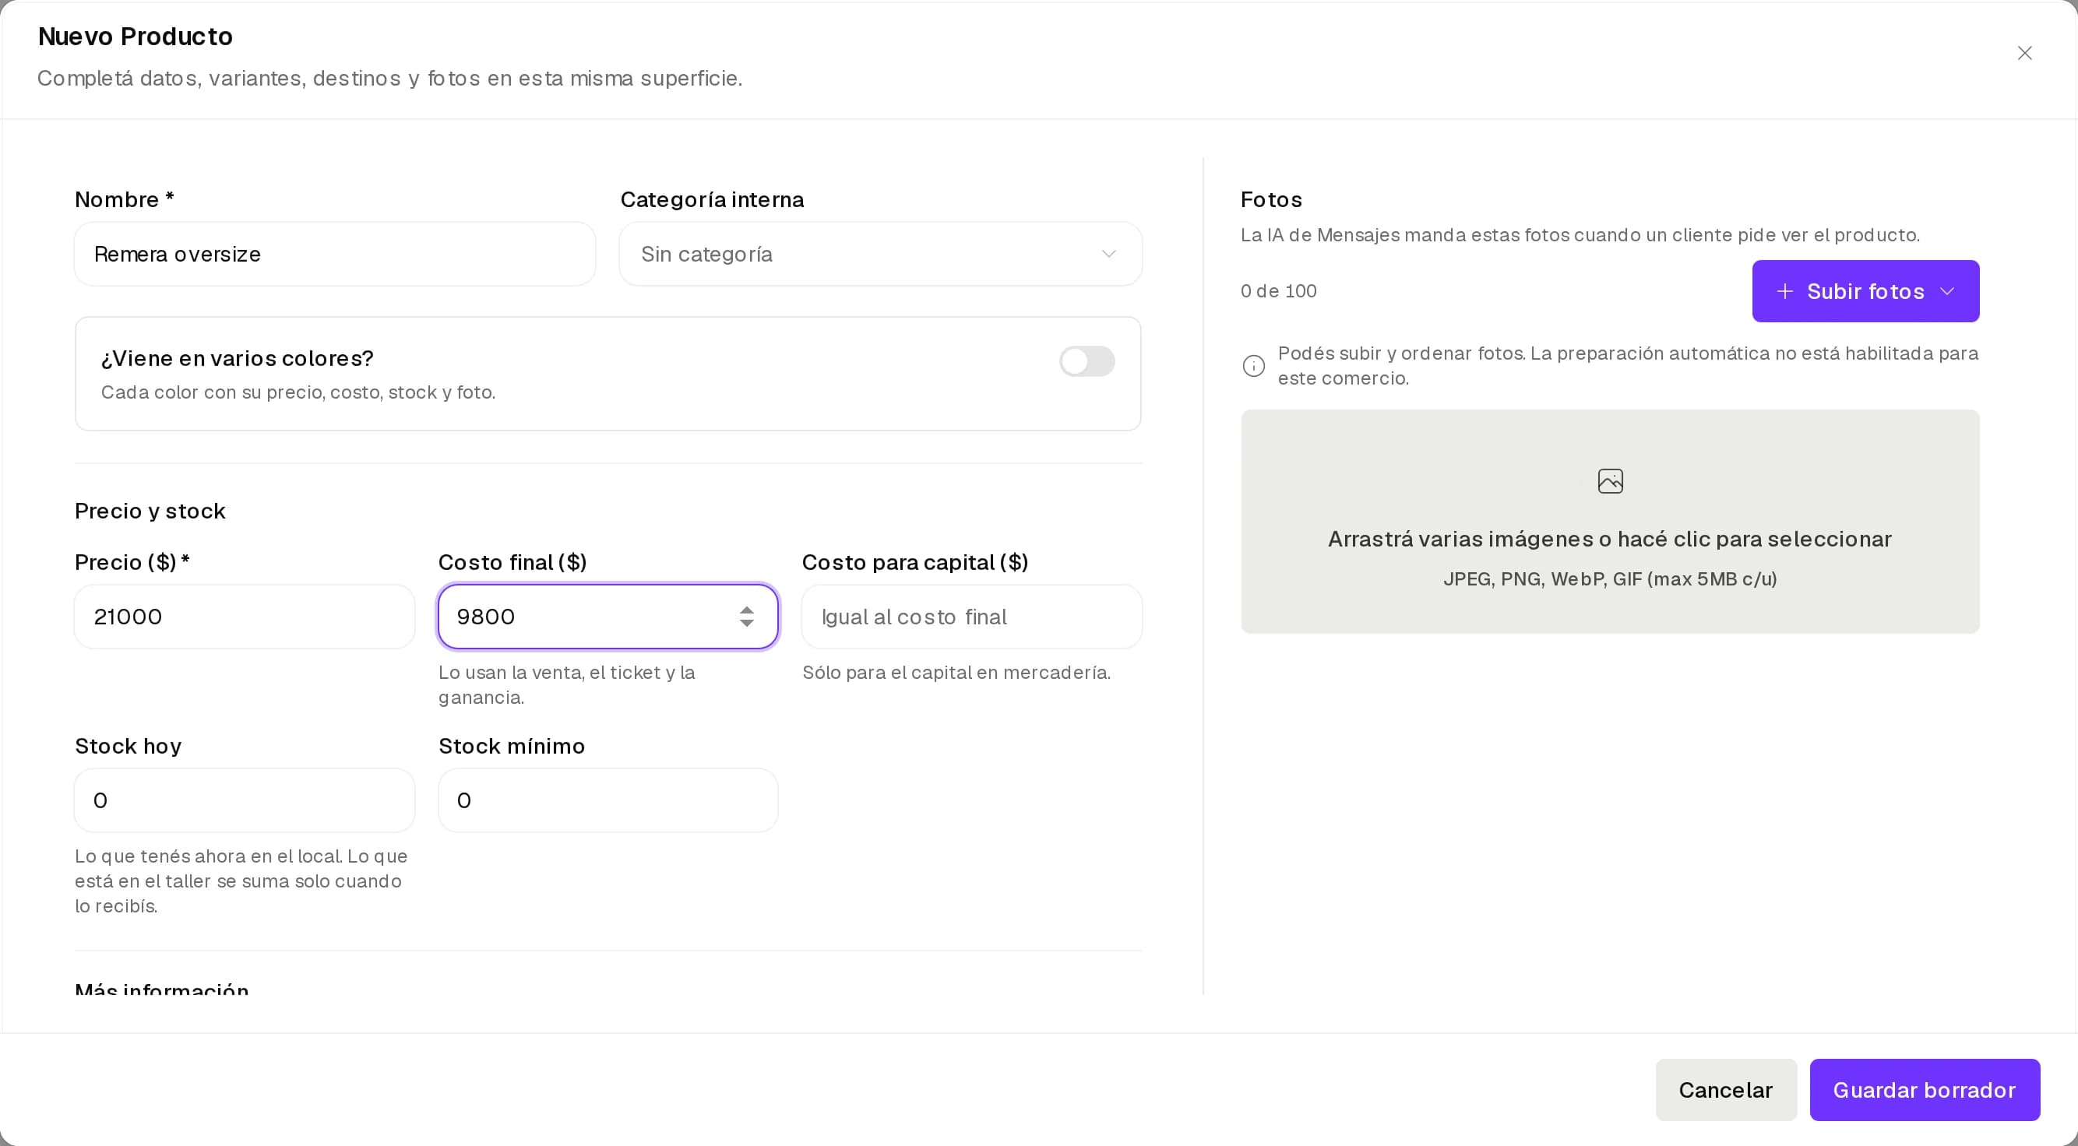
Task: Select the Stock mínimo input field
Action: [608, 800]
